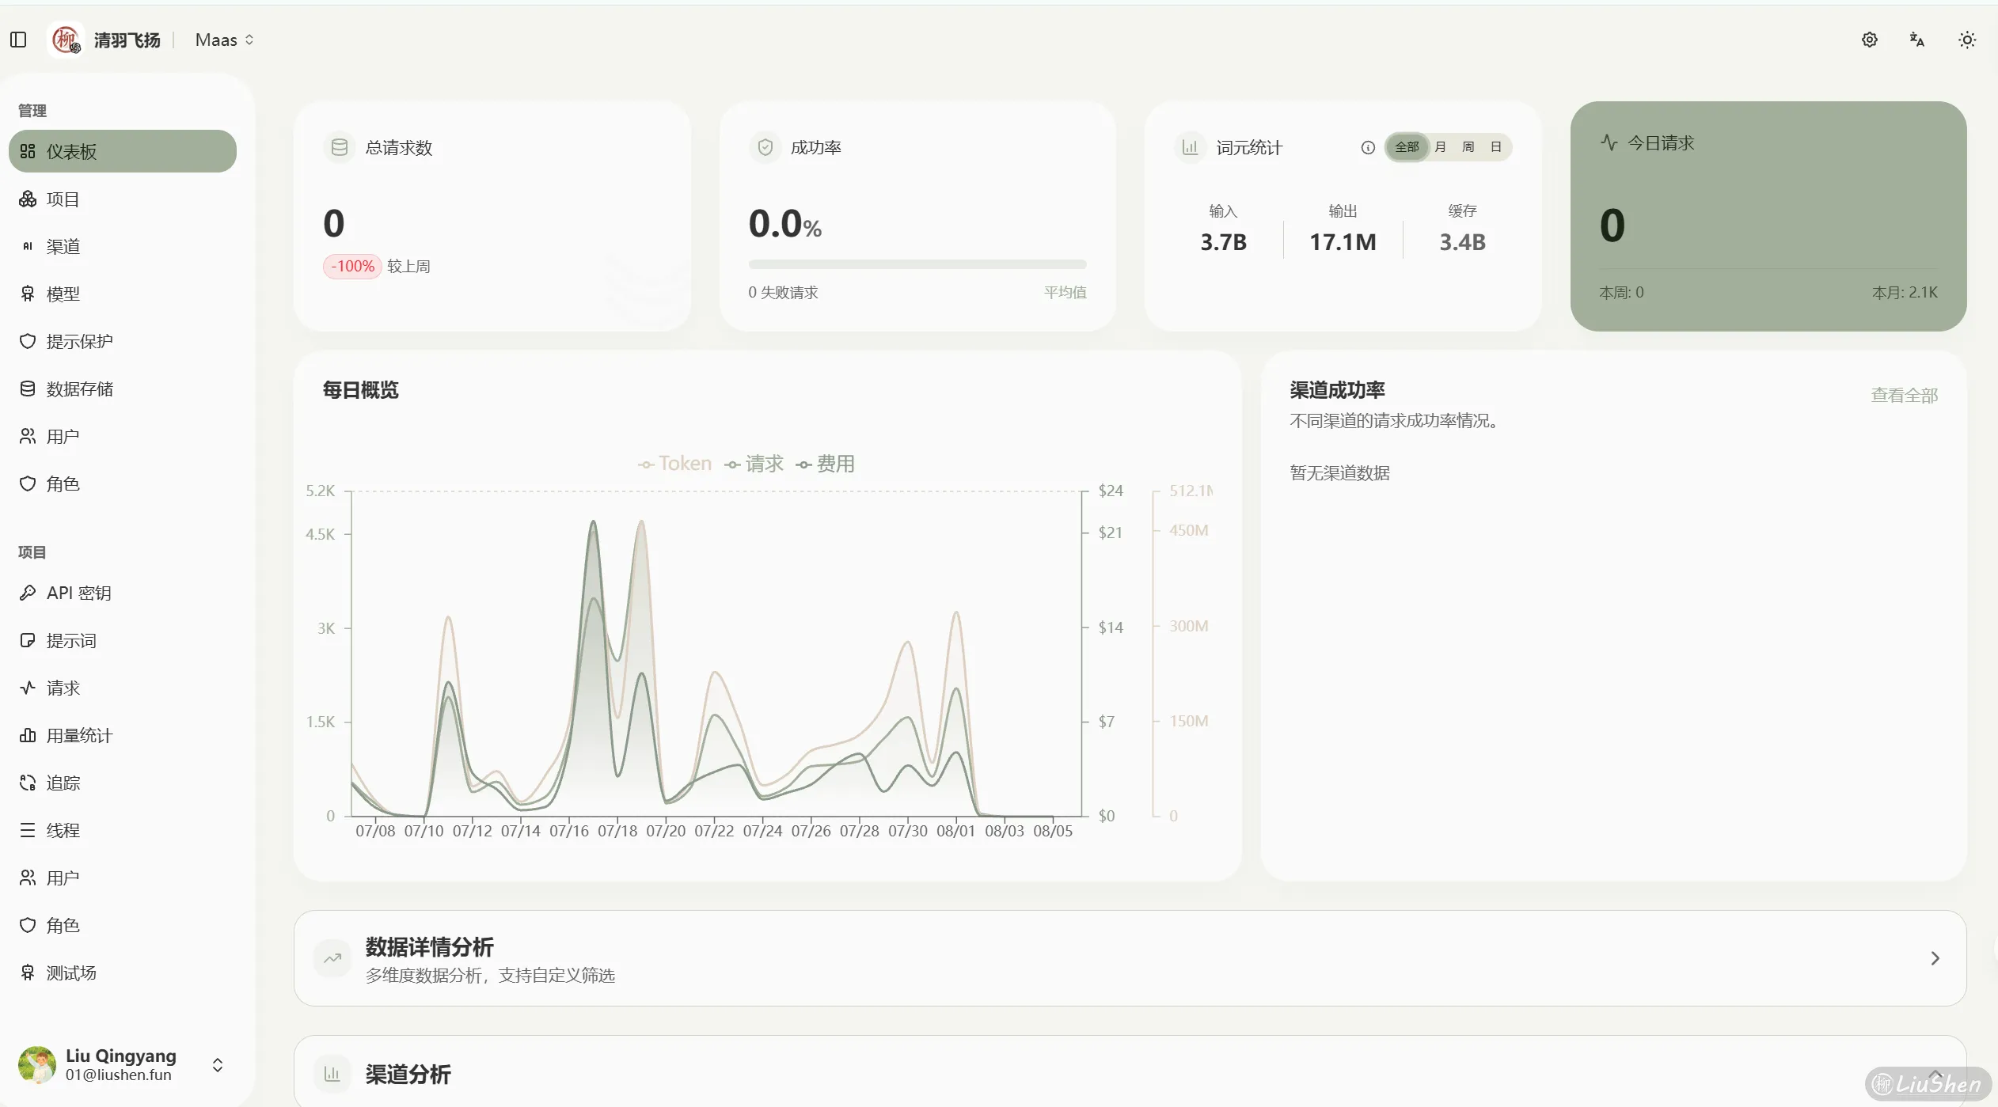Click the 成功率 progress bar
1998x1107 pixels.
tap(917, 264)
